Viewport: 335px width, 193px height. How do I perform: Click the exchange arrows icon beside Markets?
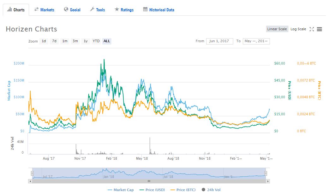[x=37, y=9]
